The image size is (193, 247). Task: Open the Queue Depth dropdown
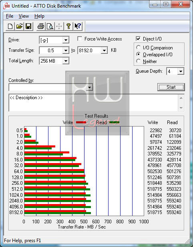point(181,71)
